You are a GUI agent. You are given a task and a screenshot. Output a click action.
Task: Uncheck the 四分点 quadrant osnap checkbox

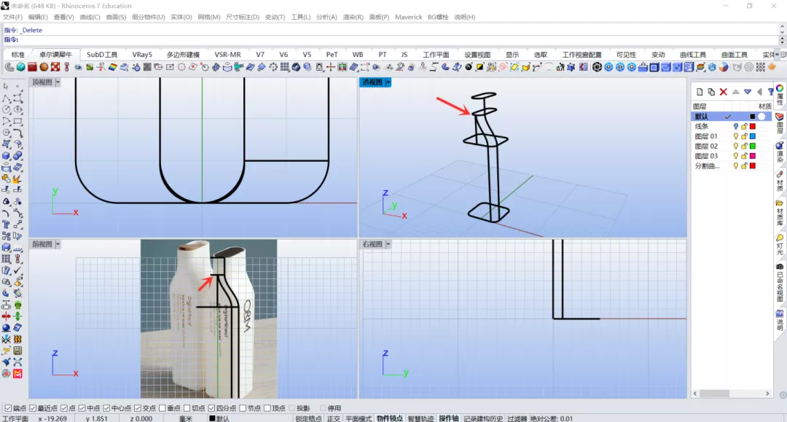pos(211,408)
